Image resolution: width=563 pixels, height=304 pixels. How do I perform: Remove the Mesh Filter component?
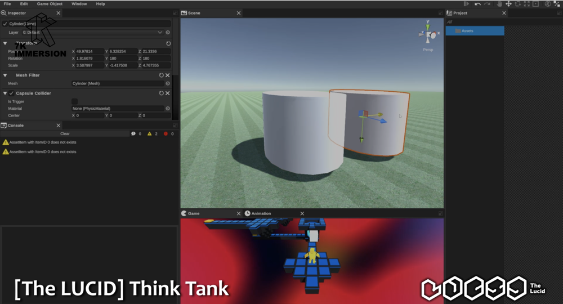[168, 75]
